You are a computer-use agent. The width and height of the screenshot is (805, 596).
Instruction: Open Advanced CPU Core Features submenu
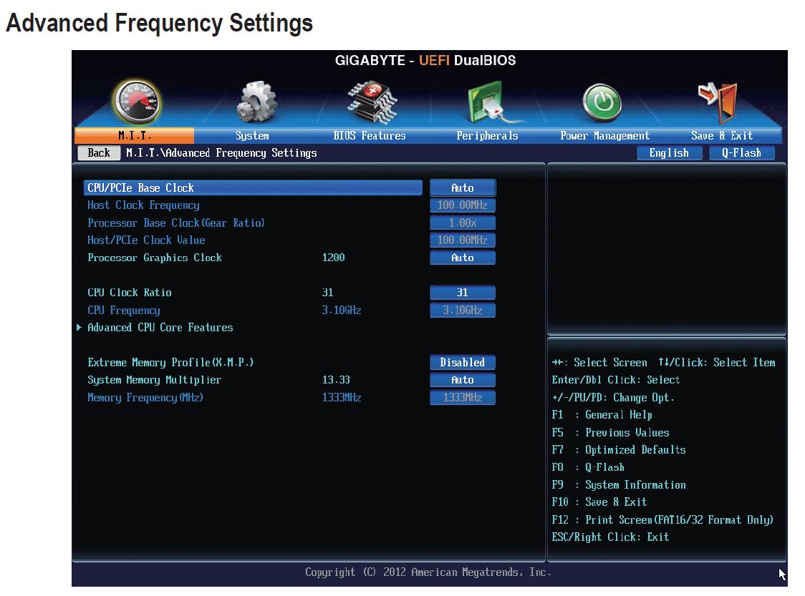[x=160, y=327]
